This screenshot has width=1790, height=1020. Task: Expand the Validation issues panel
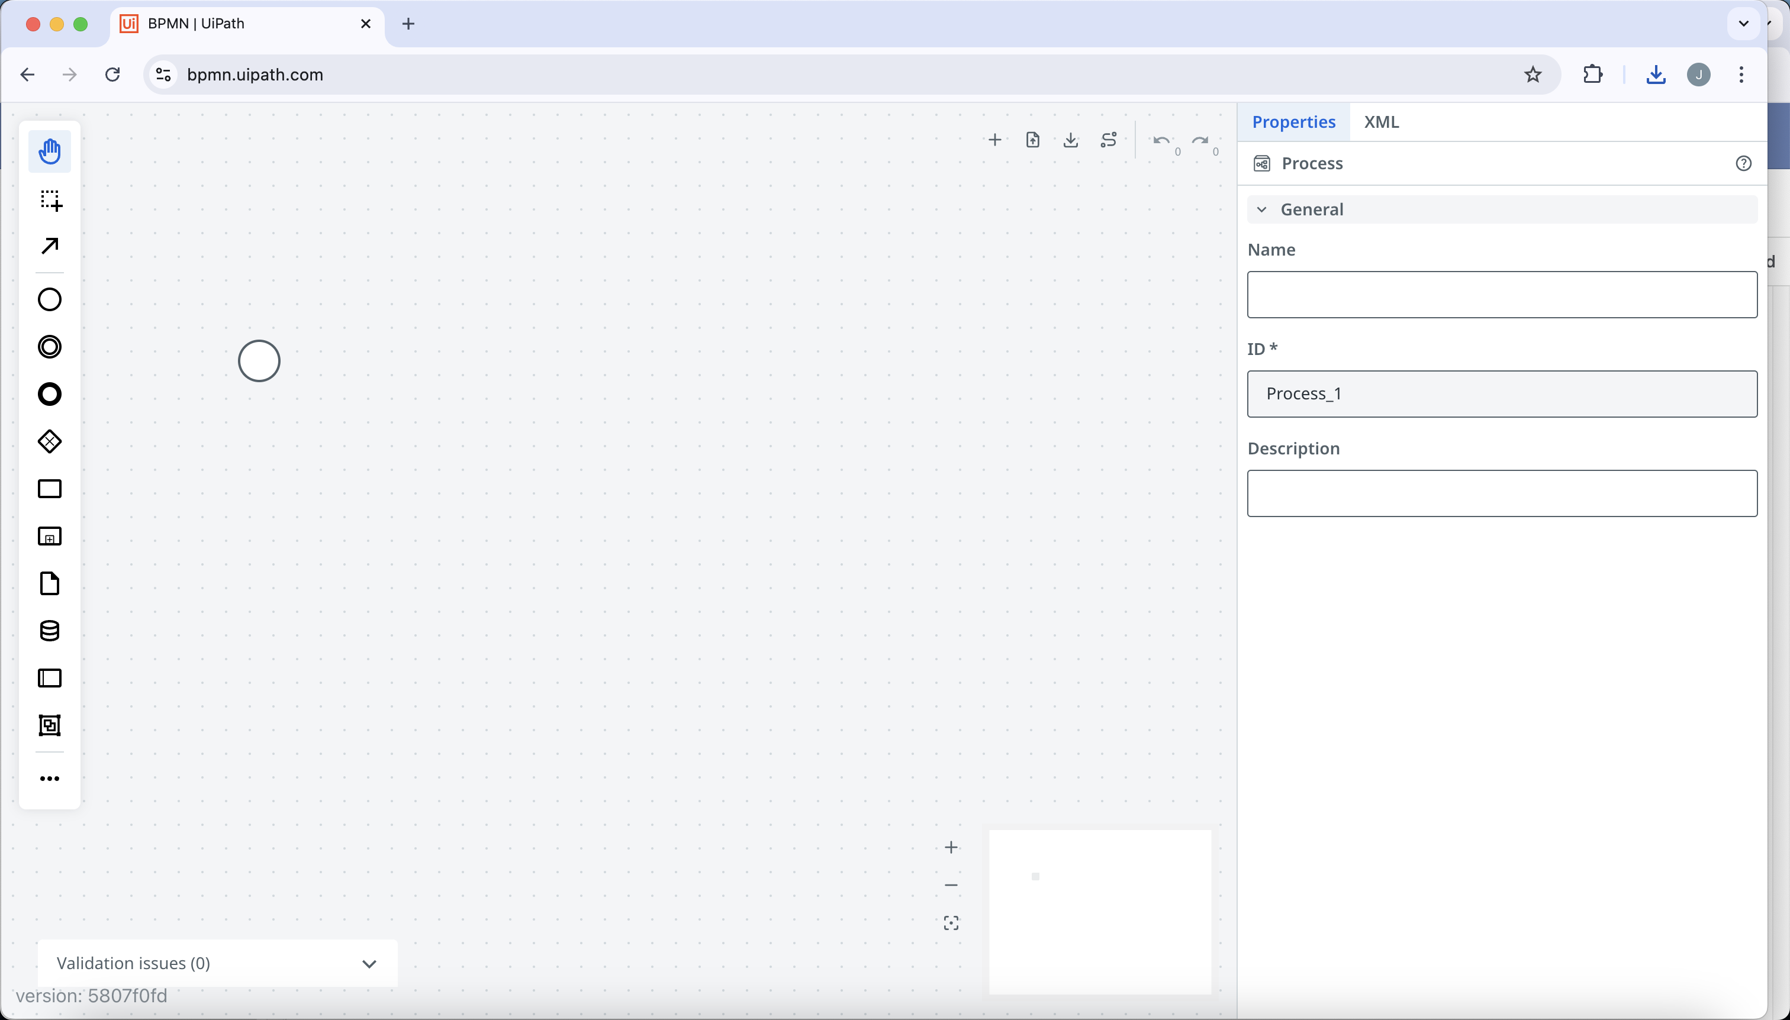(217, 963)
